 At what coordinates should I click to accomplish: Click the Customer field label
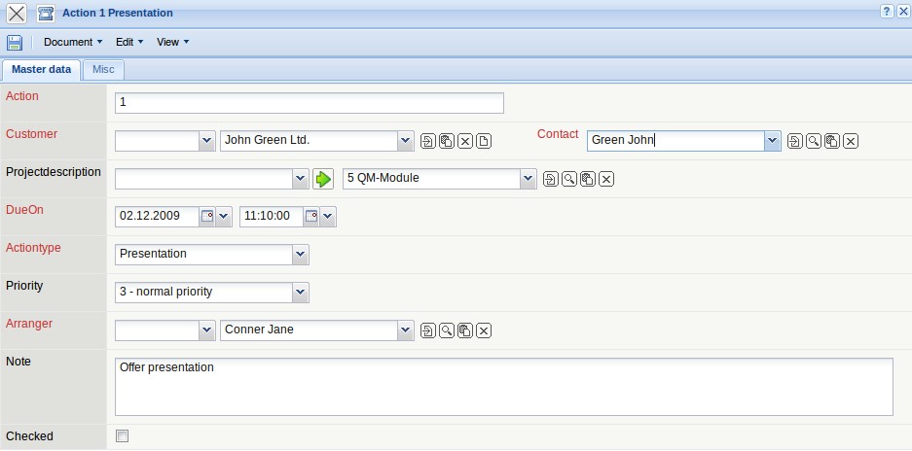(31, 134)
